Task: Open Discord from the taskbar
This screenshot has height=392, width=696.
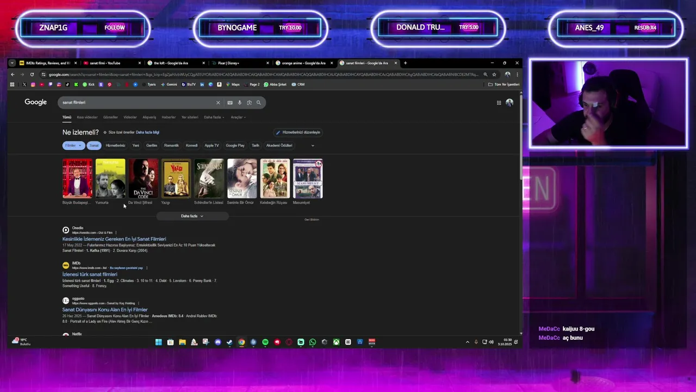Action: point(217,342)
